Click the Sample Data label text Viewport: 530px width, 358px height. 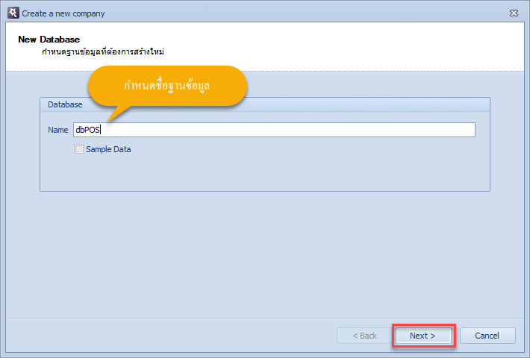click(x=108, y=149)
